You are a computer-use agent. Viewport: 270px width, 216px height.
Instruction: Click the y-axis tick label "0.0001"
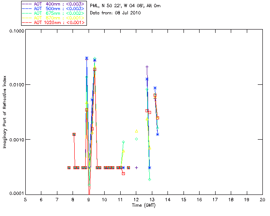(17, 194)
